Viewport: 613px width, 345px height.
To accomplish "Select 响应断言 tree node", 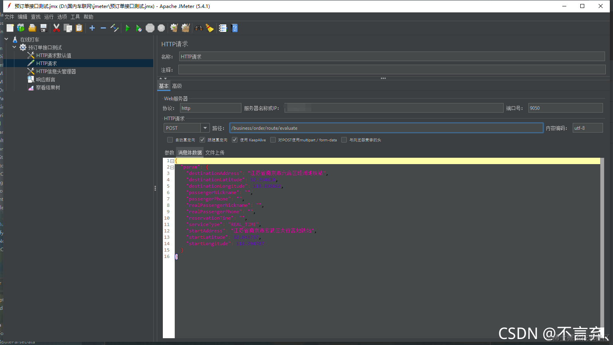I will coord(45,79).
